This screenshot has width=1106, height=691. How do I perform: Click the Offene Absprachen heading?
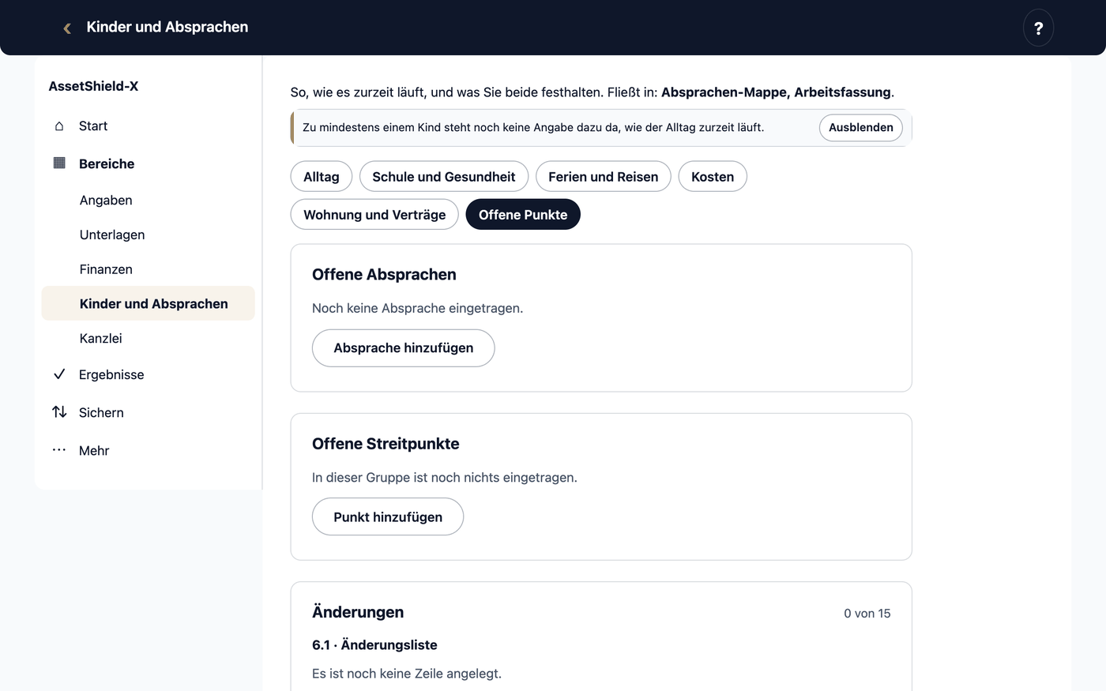pyautogui.click(x=384, y=275)
